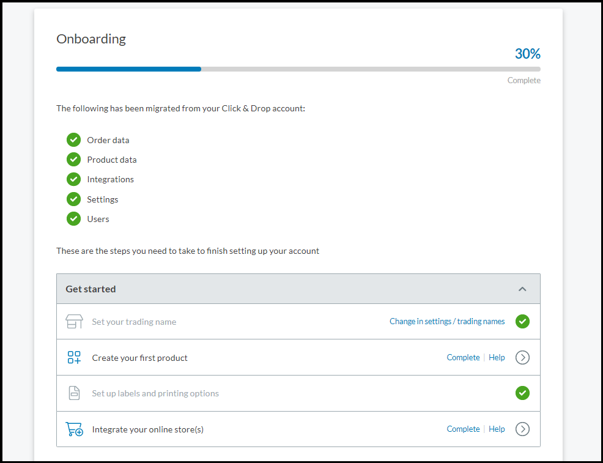The height and width of the screenshot is (463, 603).
Task: Click Help link for online store integration
Action: pos(497,429)
